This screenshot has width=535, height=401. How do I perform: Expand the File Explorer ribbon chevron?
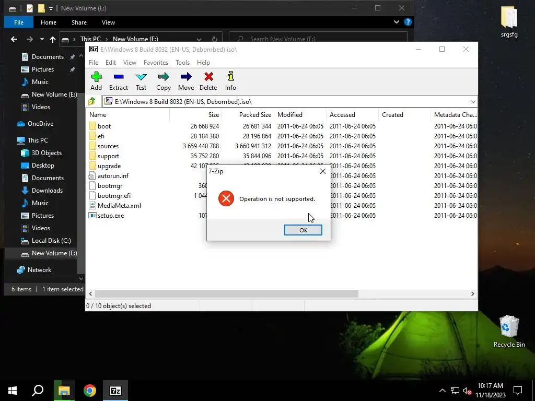coord(396,22)
